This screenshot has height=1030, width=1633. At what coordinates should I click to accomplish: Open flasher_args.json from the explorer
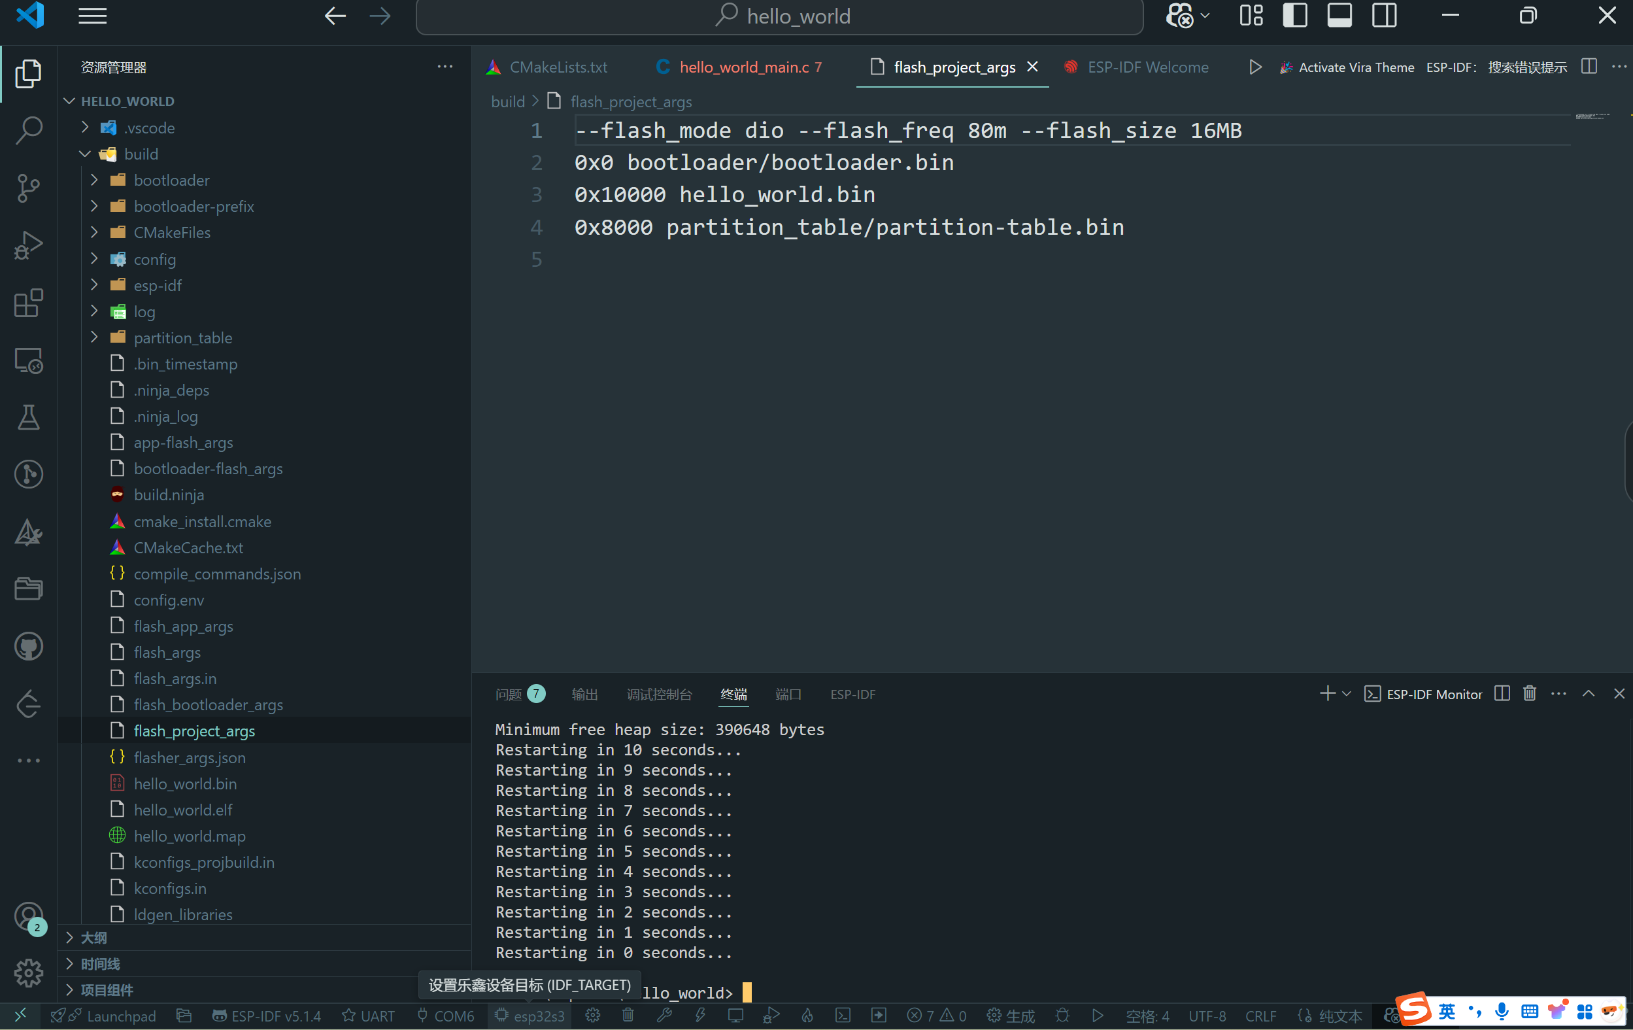190,757
